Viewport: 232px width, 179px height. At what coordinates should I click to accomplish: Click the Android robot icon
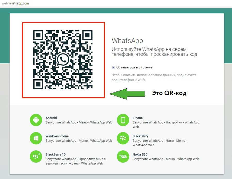(x=36, y=120)
